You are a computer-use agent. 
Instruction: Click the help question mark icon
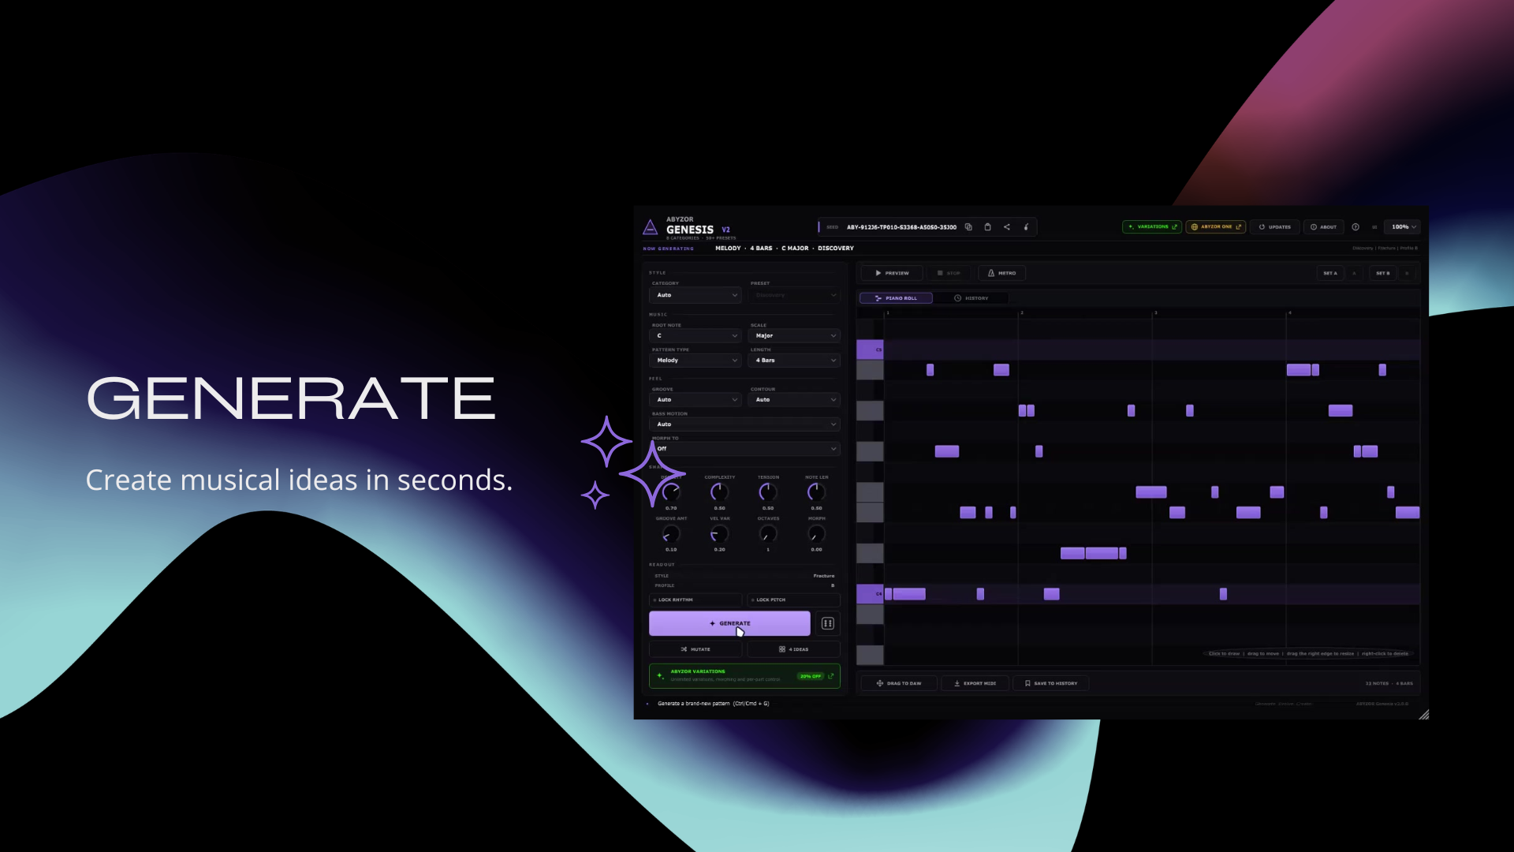point(1356,227)
